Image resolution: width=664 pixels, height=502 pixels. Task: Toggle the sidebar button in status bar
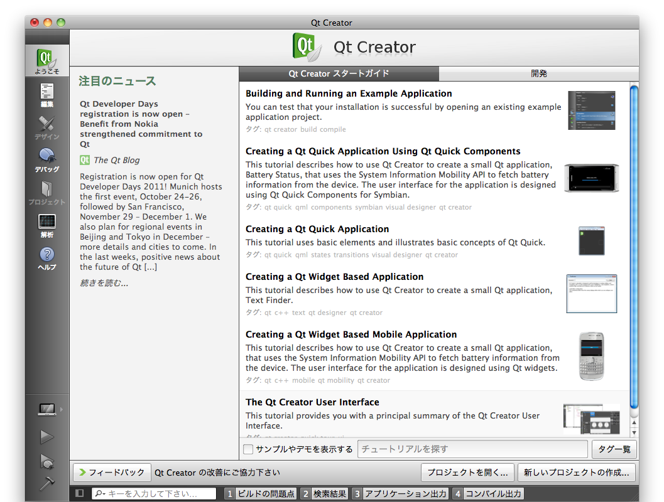(79, 493)
